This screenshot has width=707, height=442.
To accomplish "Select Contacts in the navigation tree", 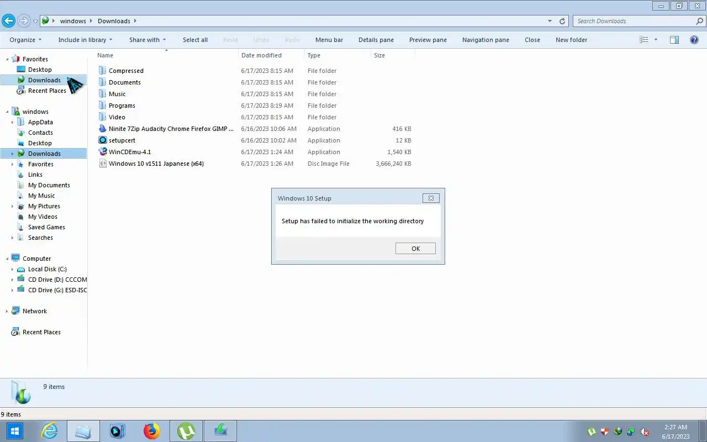I will point(40,133).
